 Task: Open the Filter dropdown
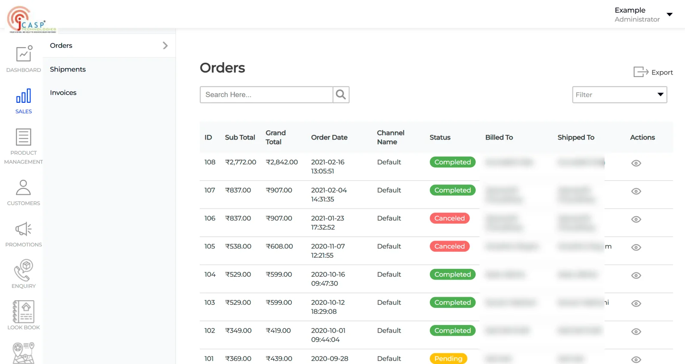[x=619, y=95]
